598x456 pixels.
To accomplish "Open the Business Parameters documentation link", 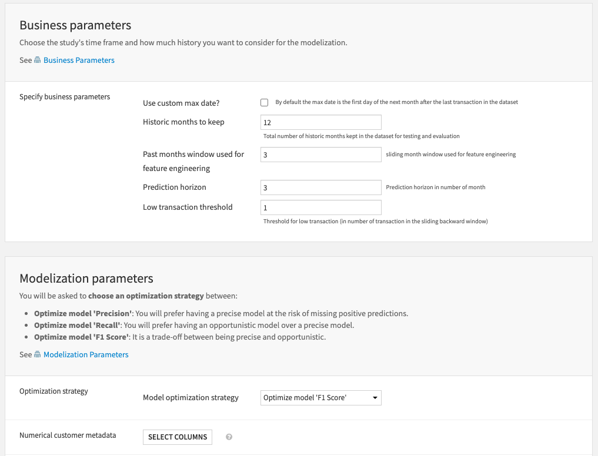I will pyautogui.click(x=79, y=60).
